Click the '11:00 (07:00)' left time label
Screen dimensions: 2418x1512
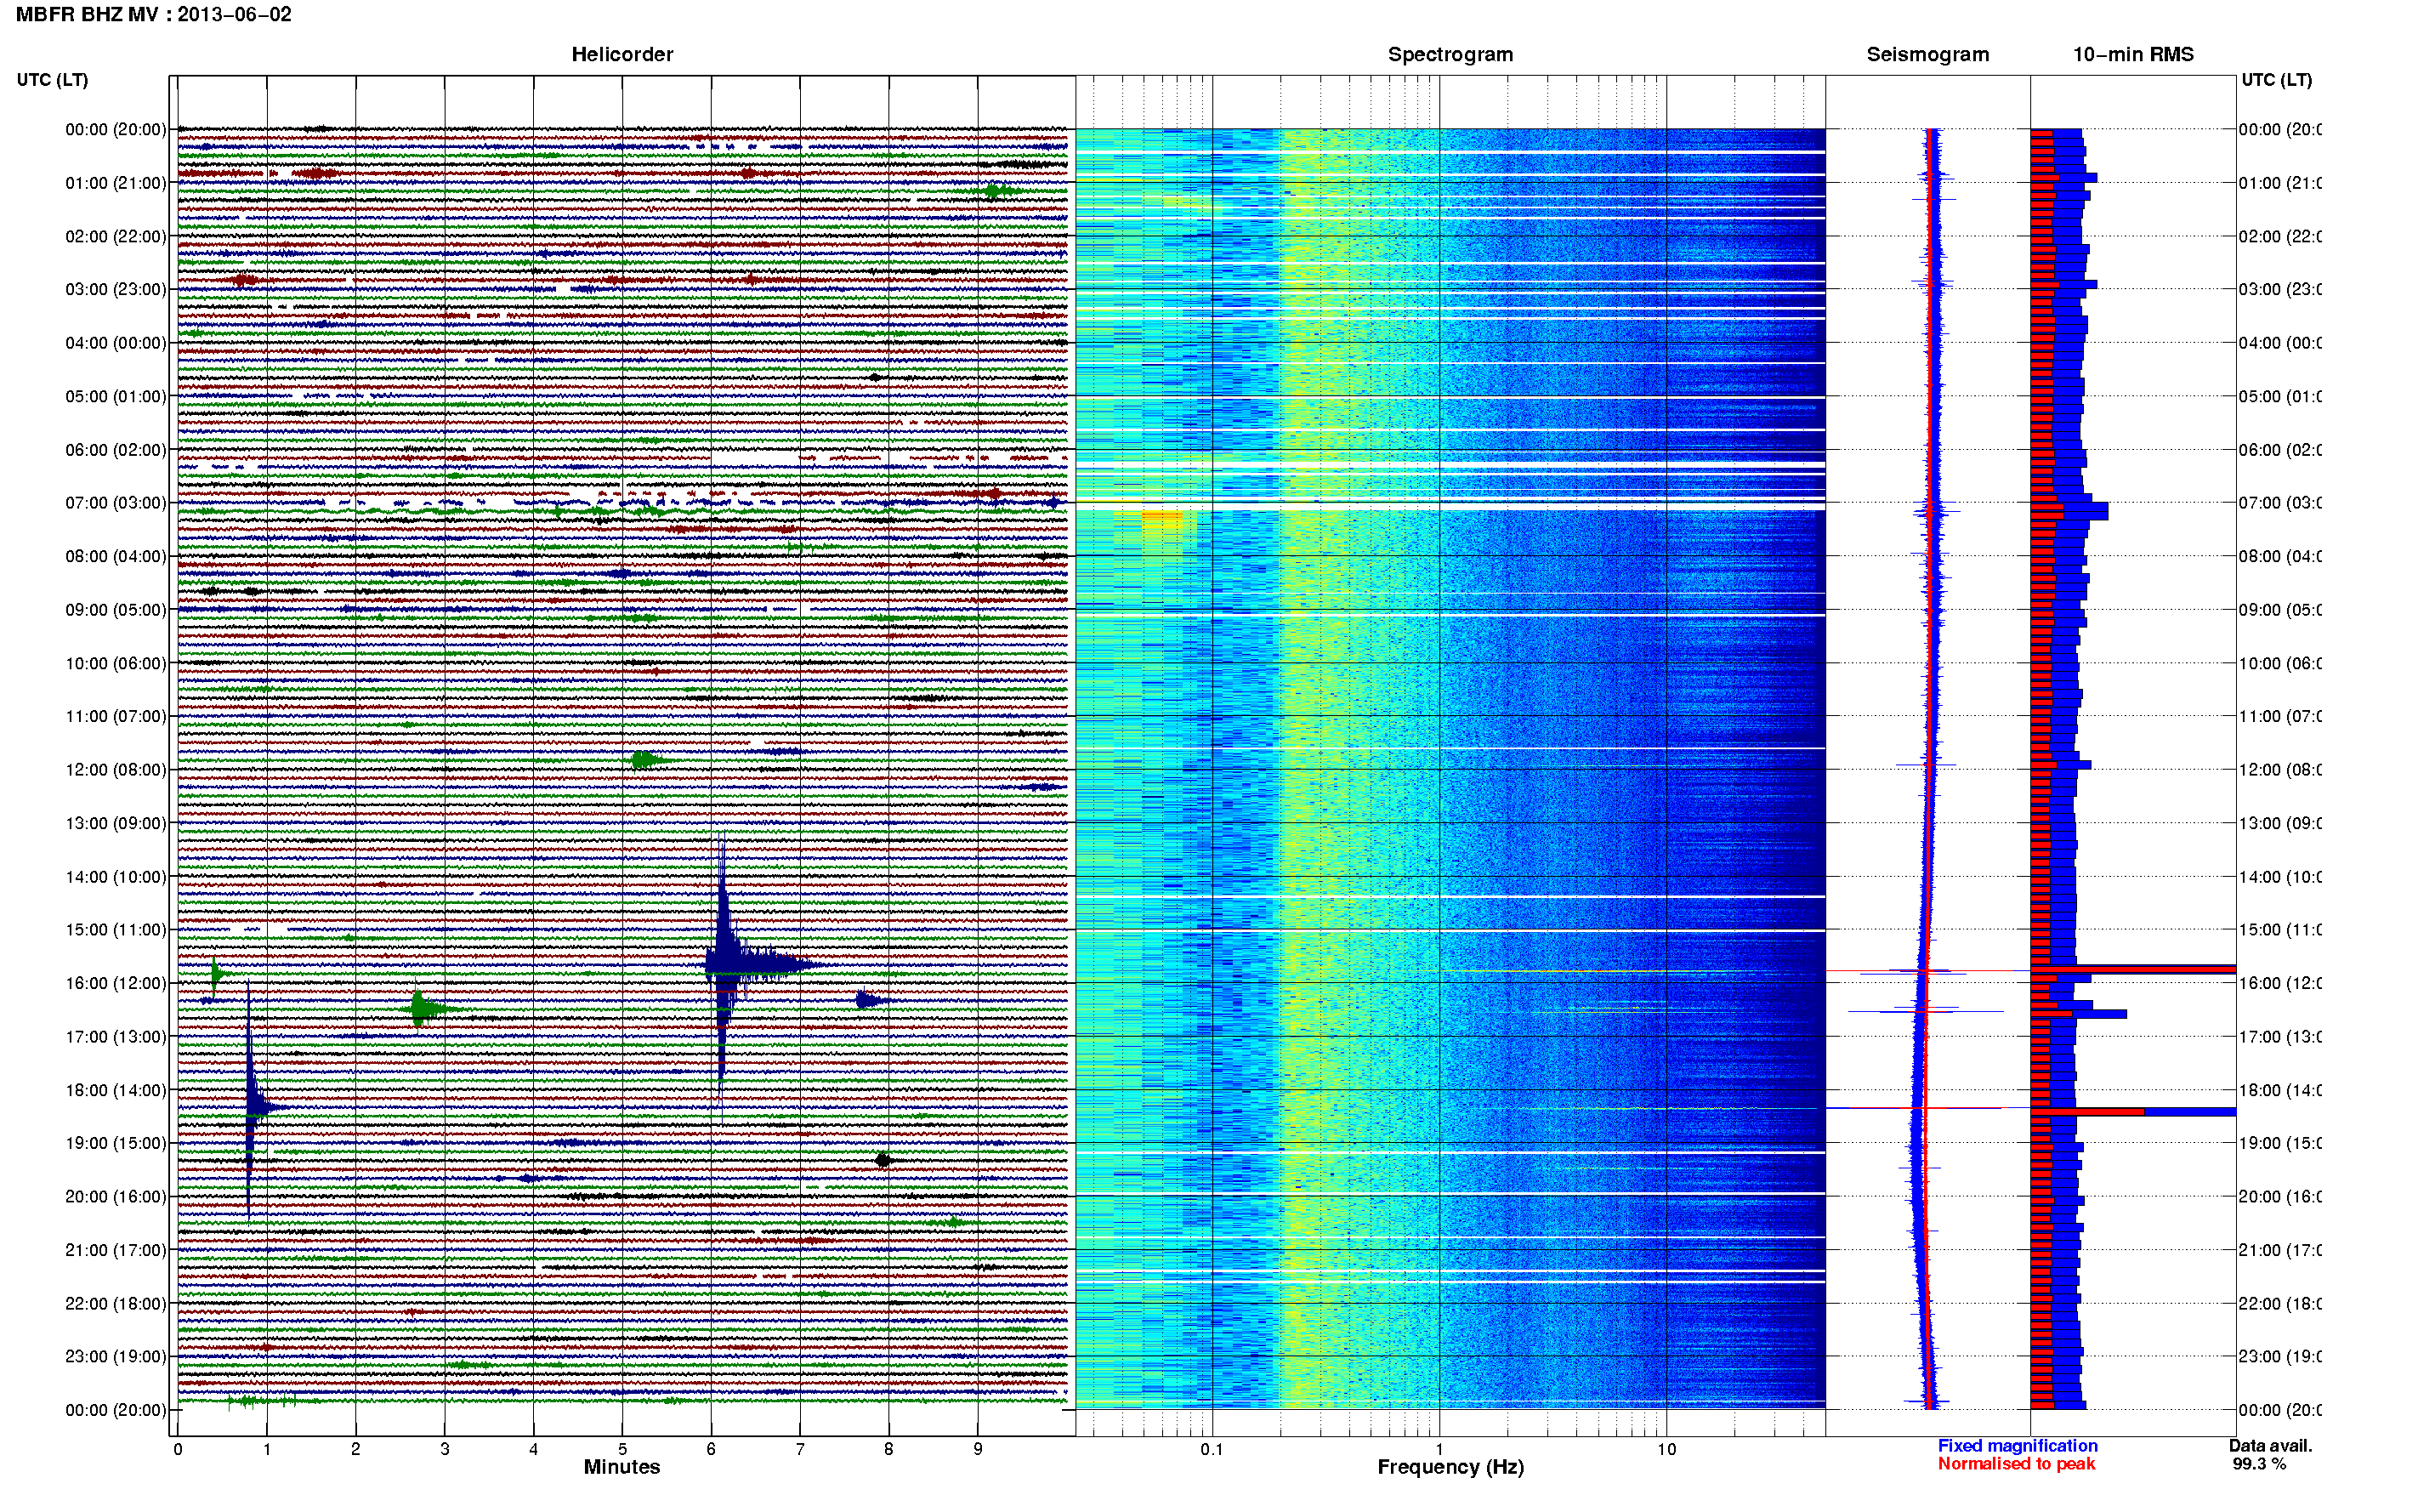[116, 716]
